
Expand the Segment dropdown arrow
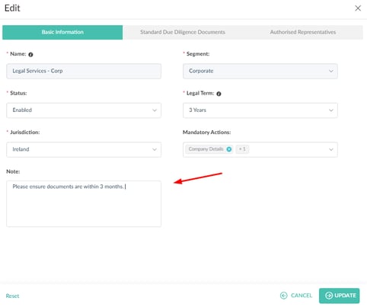pos(331,71)
